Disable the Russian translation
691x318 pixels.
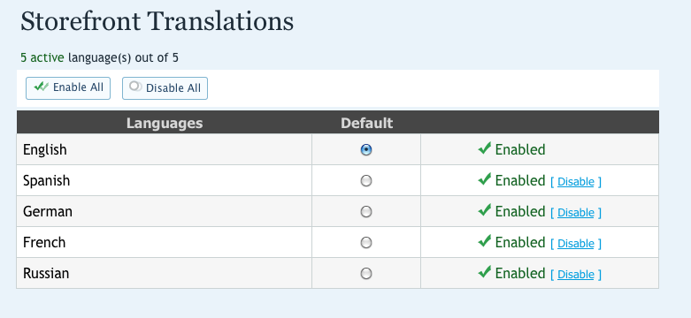click(576, 275)
